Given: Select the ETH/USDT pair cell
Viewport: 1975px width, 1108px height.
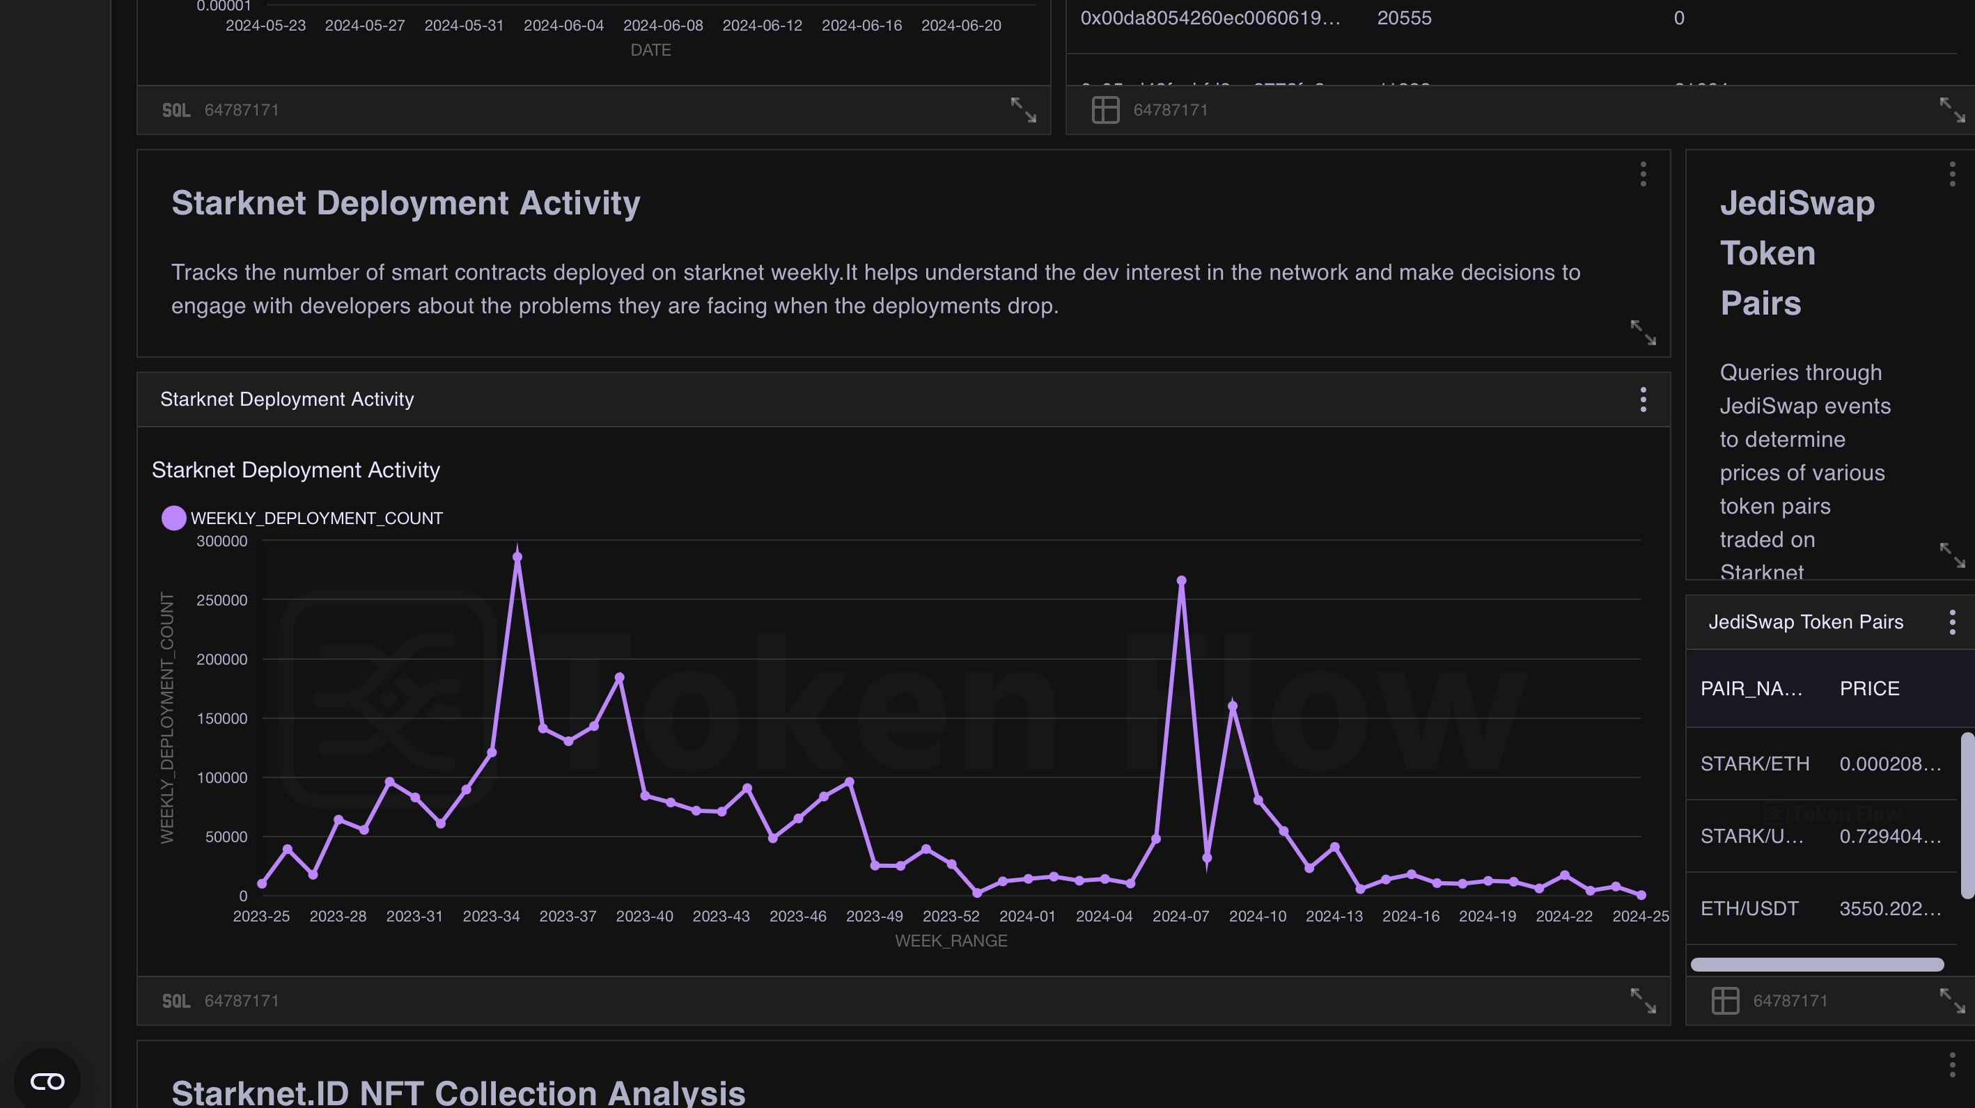Looking at the screenshot, I should 1749,908.
